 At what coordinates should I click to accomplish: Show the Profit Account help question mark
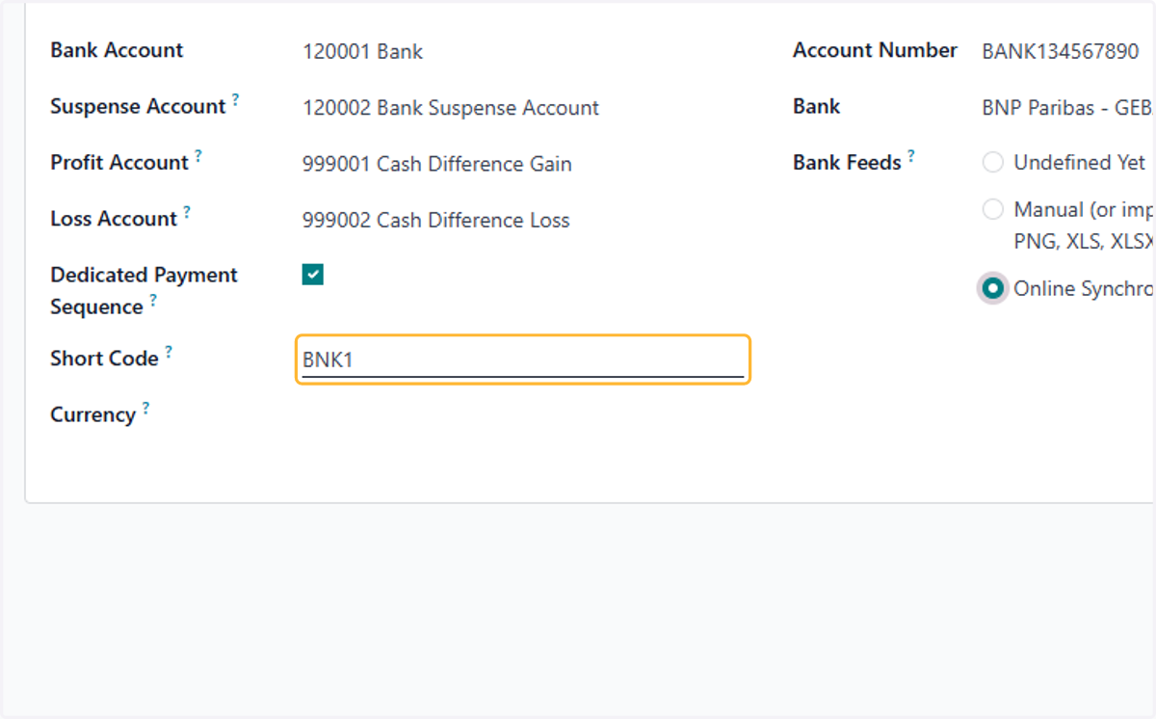click(x=198, y=155)
